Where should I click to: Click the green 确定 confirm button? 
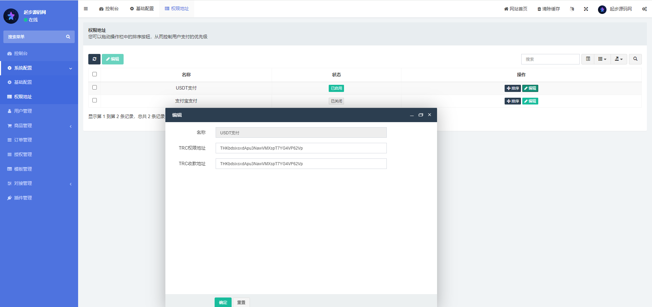[x=223, y=302]
